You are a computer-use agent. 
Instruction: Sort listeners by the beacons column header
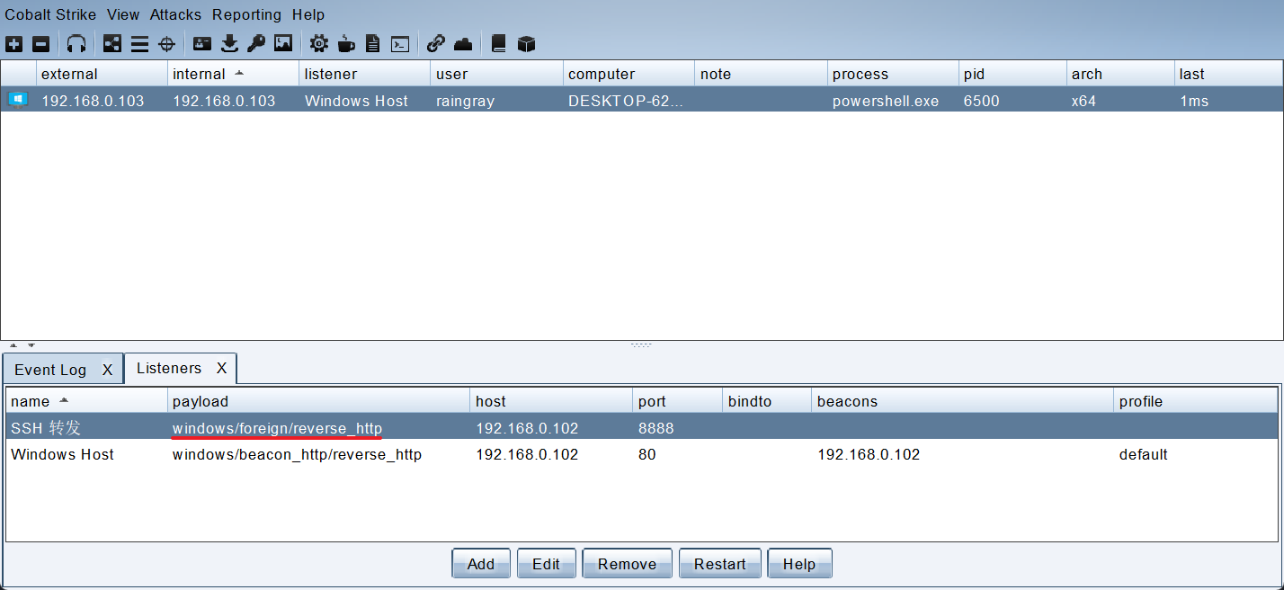click(x=962, y=401)
